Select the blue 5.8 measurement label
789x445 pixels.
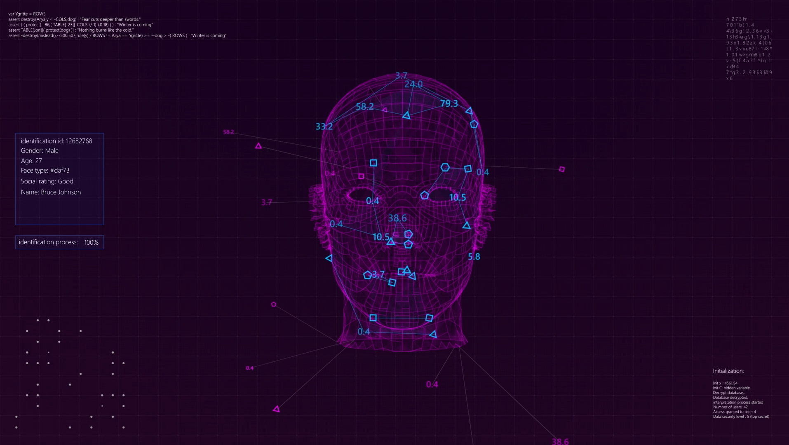click(x=474, y=257)
